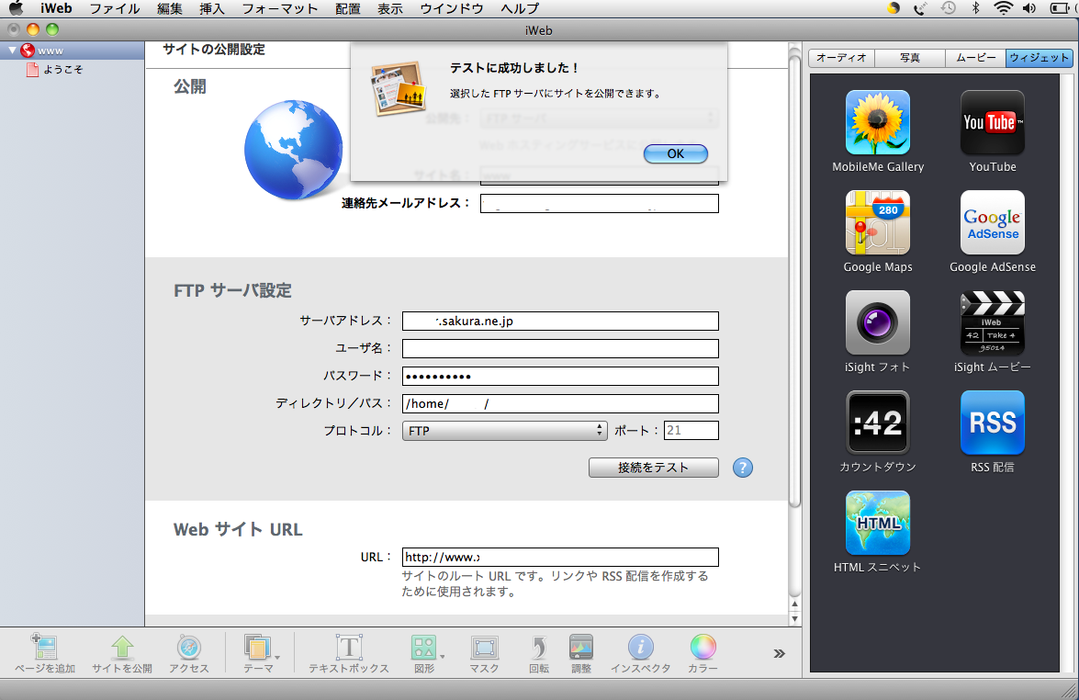The width and height of the screenshot is (1079, 700).
Task: Click the Google AdSense widget icon
Action: pyautogui.click(x=992, y=223)
